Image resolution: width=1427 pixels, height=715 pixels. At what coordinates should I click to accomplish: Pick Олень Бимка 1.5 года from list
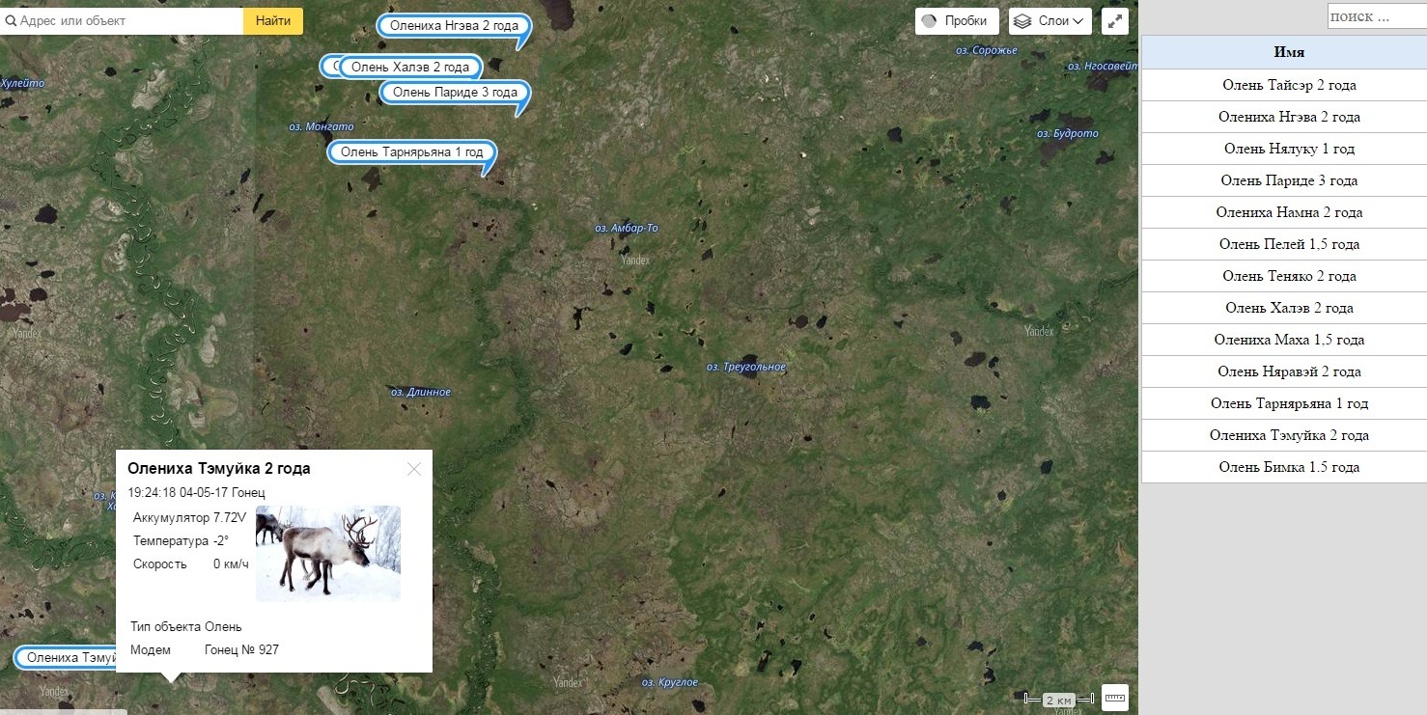point(1289,467)
